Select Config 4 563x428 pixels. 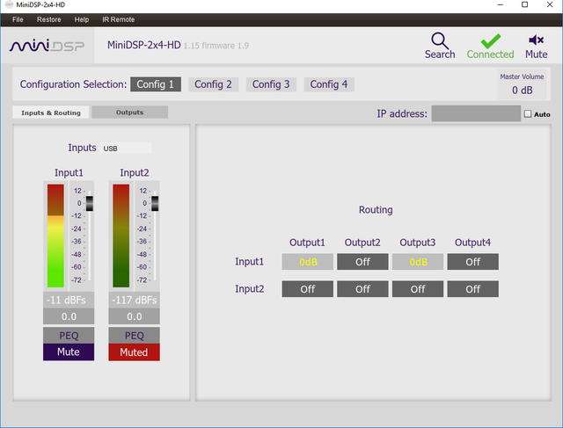tap(329, 84)
